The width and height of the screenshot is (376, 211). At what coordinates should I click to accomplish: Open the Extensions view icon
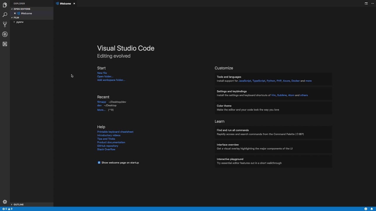5,44
